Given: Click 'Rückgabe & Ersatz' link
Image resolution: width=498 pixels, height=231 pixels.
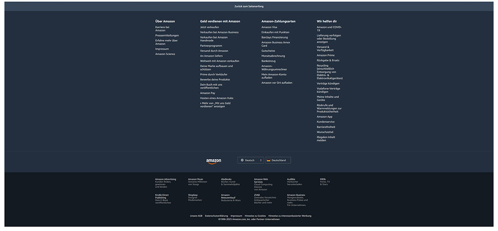Looking at the screenshot, I should click(328, 60).
